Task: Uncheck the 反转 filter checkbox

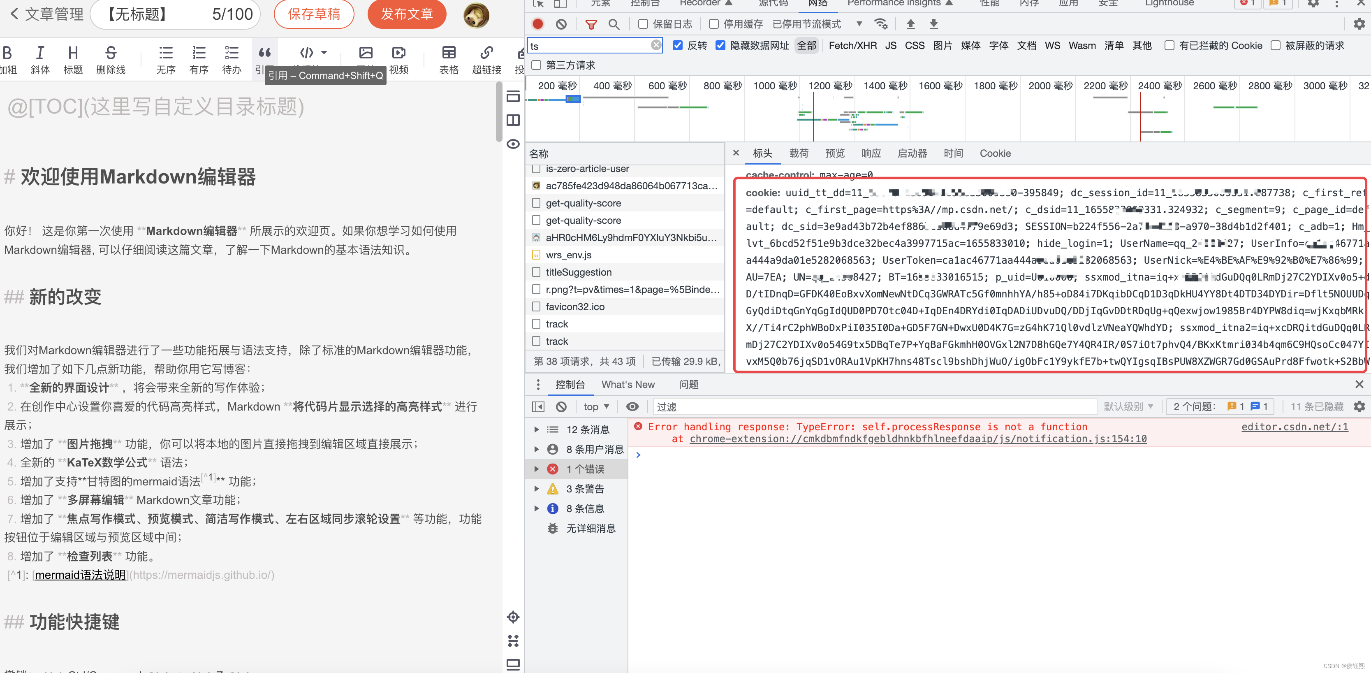Action: click(678, 45)
